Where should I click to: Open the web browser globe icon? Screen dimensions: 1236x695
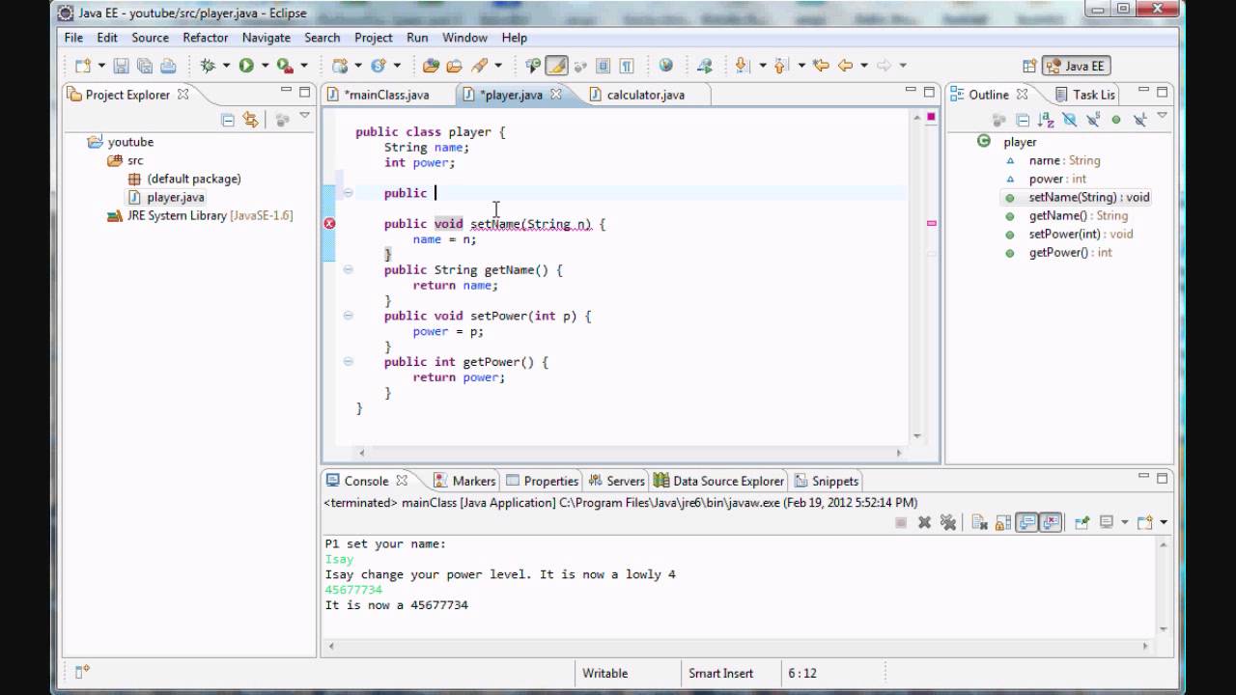[x=665, y=66]
